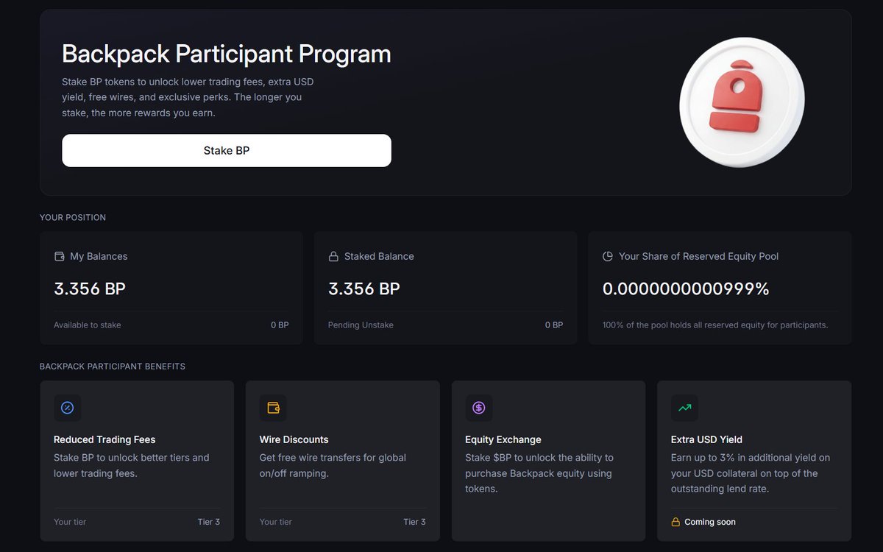Click the My Balances label
This screenshot has width=883, height=552.
(99, 256)
